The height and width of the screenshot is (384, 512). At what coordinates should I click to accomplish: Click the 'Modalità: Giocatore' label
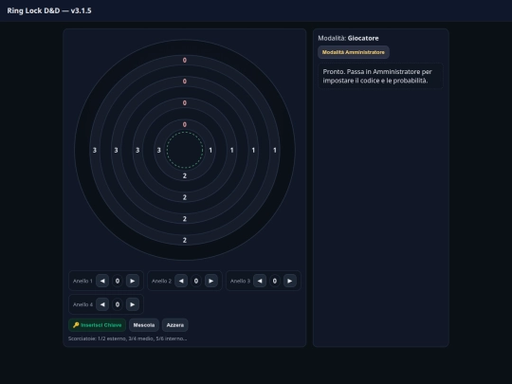tap(348, 38)
